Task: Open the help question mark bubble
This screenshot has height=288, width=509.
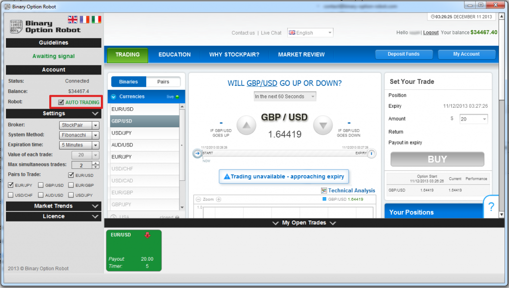Action: 491,207
